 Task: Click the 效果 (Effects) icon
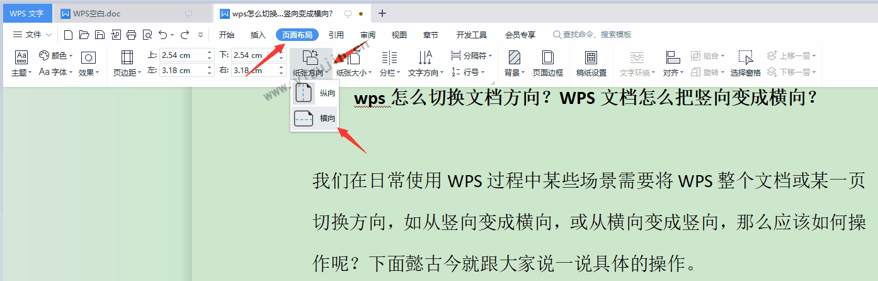click(x=89, y=57)
